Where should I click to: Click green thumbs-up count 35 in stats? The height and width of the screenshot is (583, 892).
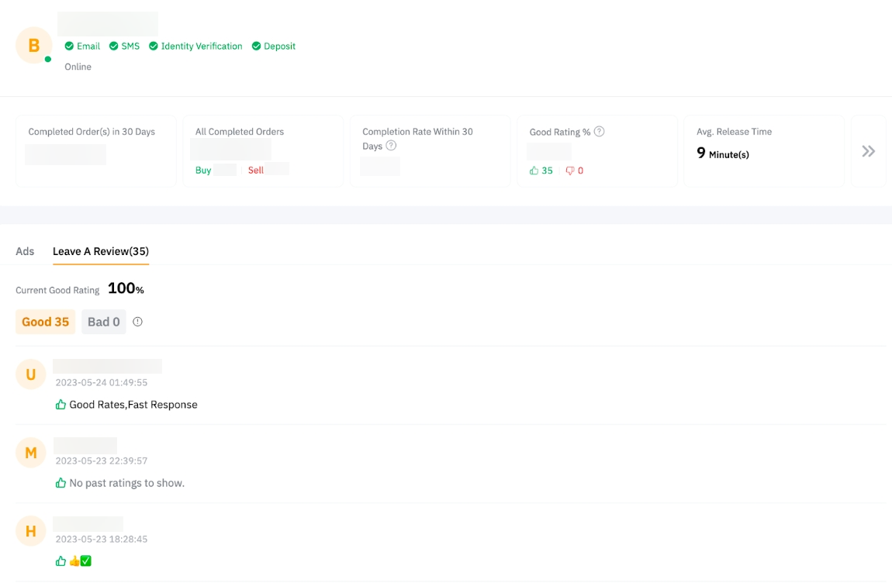click(x=541, y=171)
